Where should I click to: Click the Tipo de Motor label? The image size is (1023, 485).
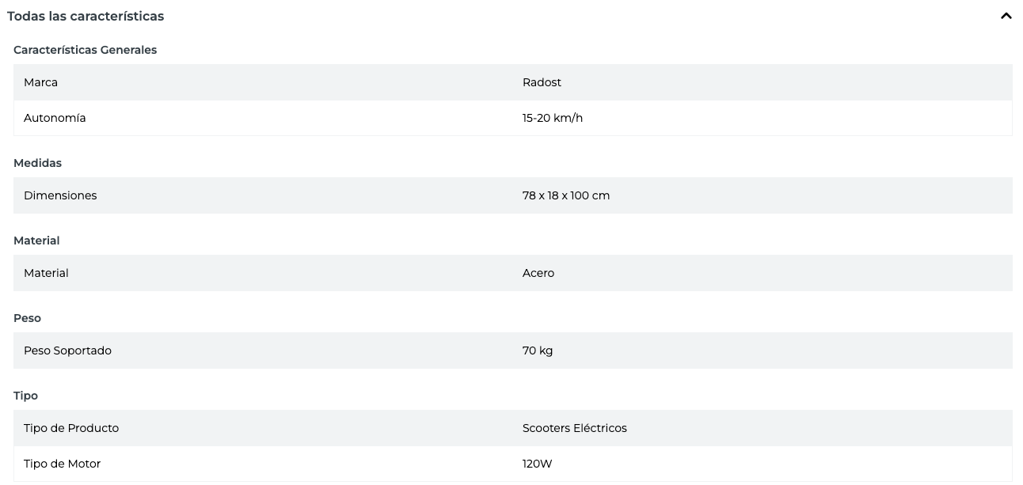tap(62, 464)
